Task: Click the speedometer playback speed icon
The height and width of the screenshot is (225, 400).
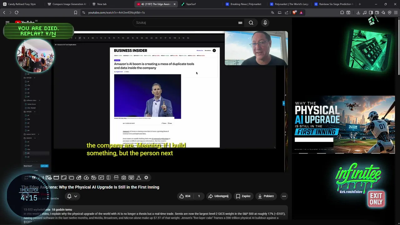Action: [86, 177]
